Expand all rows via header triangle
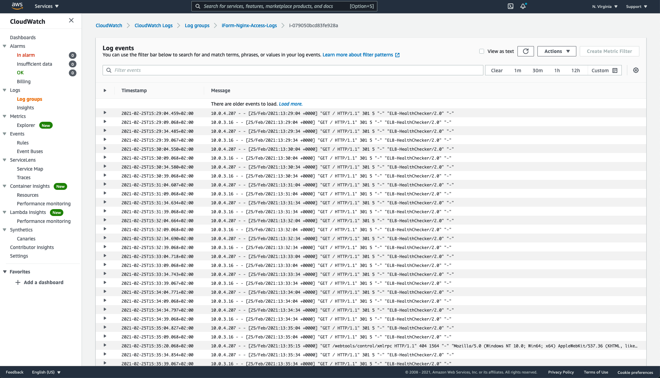This screenshot has width=660, height=378. click(x=105, y=90)
